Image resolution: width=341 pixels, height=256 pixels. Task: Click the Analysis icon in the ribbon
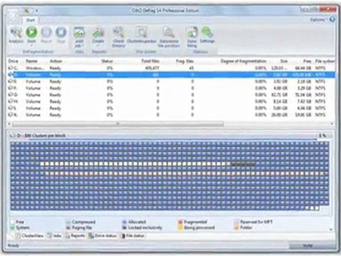pyautogui.click(x=16, y=33)
